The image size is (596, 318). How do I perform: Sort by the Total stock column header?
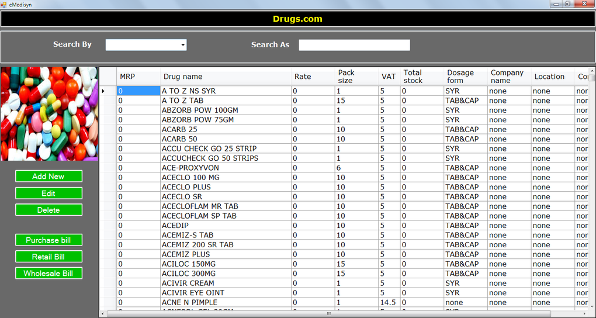(x=422, y=77)
